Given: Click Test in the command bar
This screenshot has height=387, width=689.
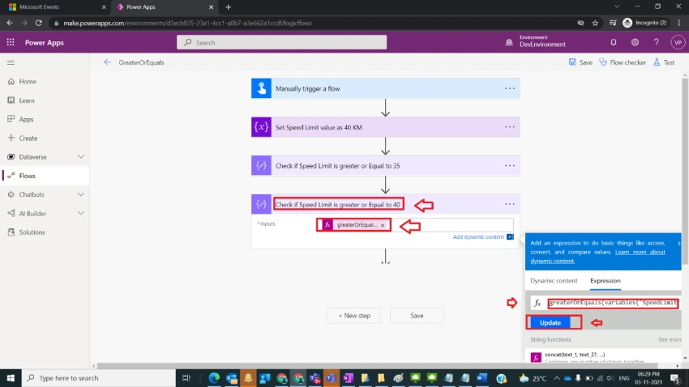Looking at the screenshot, I should (664, 62).
